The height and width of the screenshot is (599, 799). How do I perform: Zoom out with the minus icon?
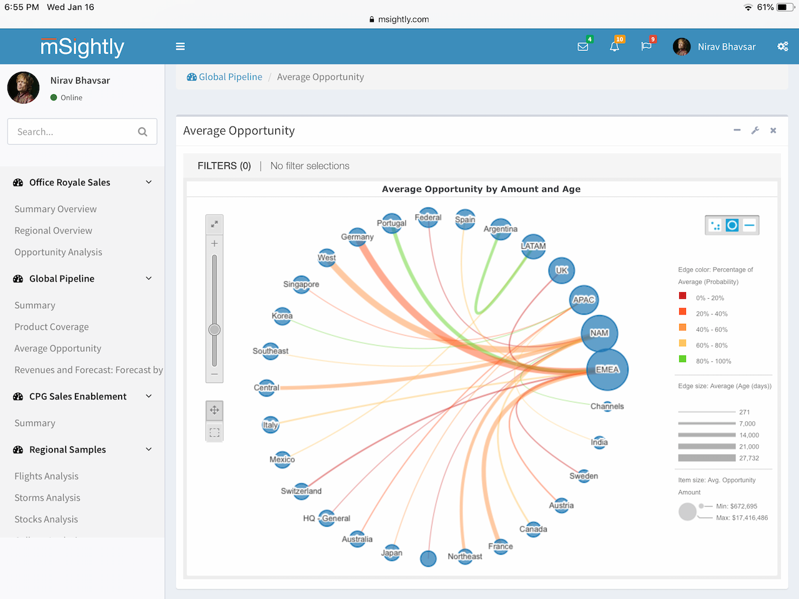pos(214,374)
